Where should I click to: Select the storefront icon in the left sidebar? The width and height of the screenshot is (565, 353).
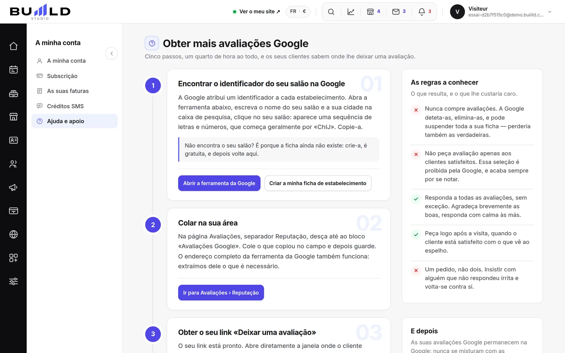coord(13,117)
